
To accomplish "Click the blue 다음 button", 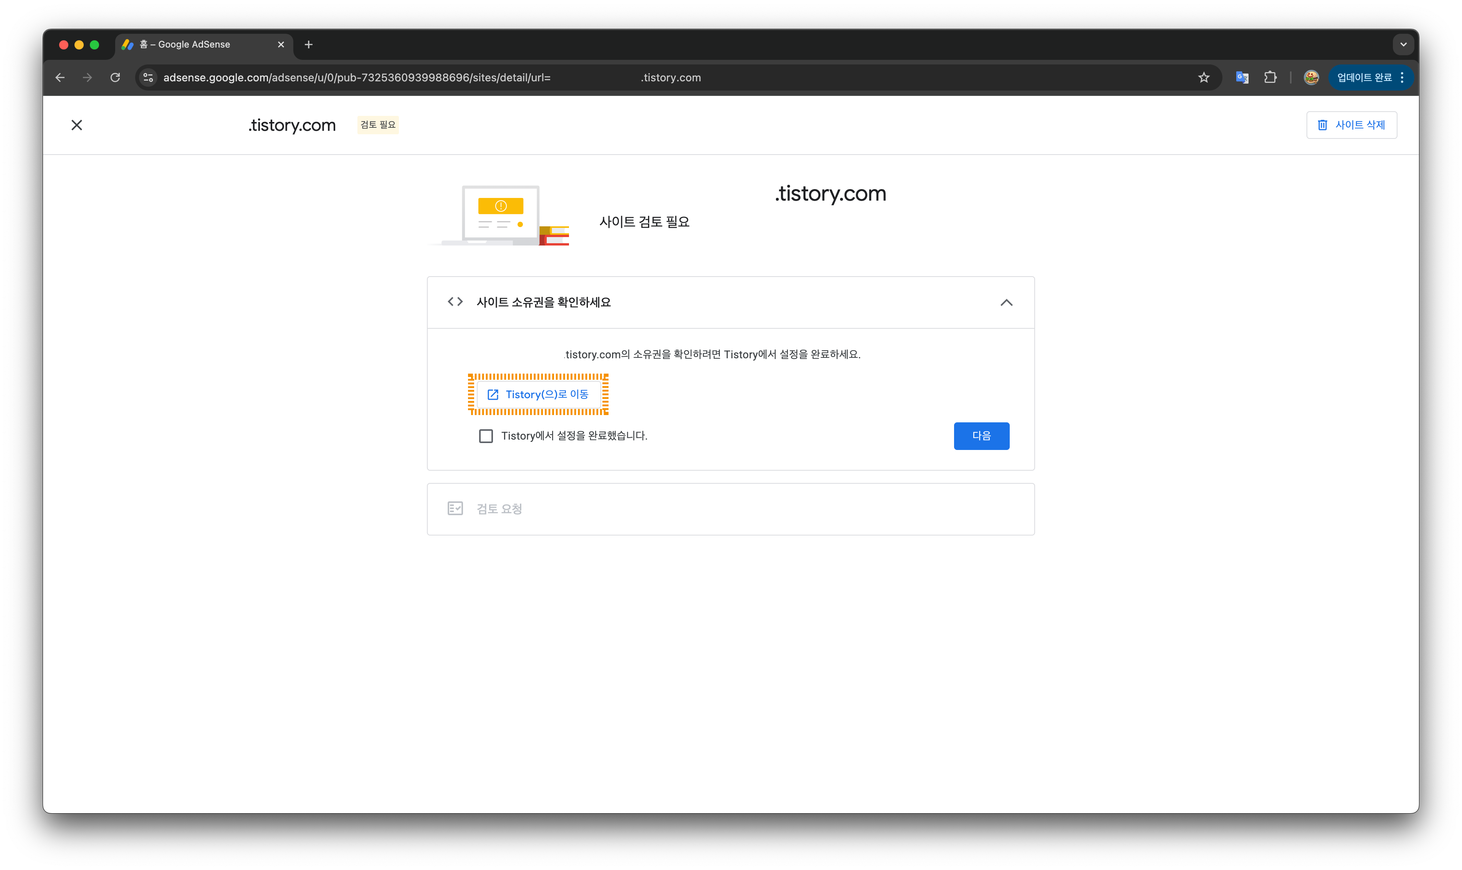I will [x=981, y=436].
